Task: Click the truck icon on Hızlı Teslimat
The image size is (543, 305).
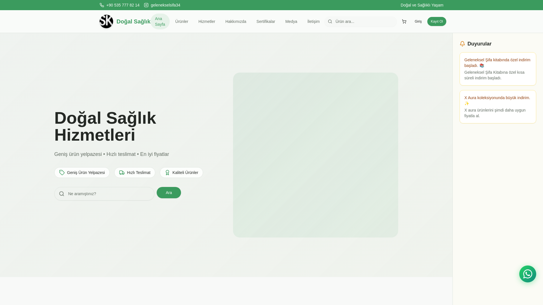Action: [x=122, y=173]
